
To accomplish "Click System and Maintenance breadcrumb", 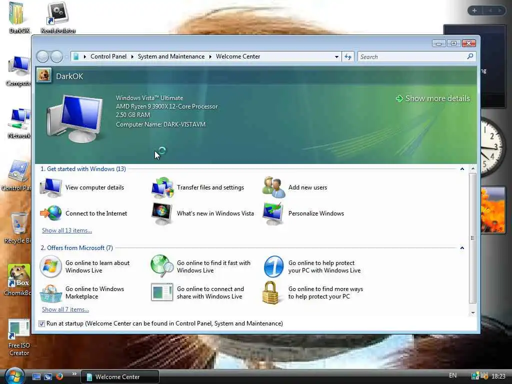I will click(171, 56).
